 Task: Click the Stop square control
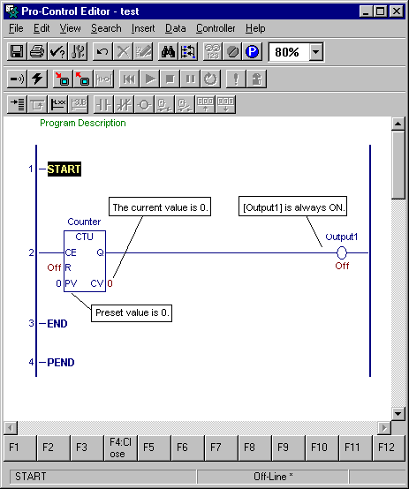[x=170, y=79]
